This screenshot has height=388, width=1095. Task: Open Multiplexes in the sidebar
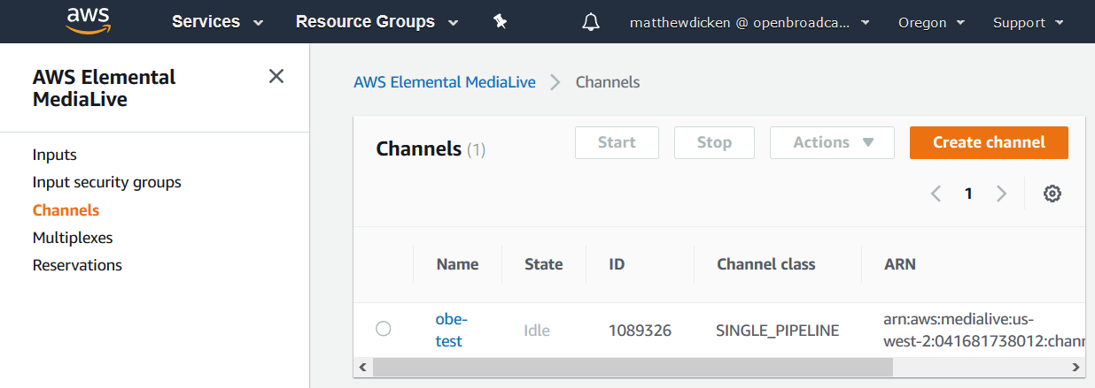[x=73, y=238]
